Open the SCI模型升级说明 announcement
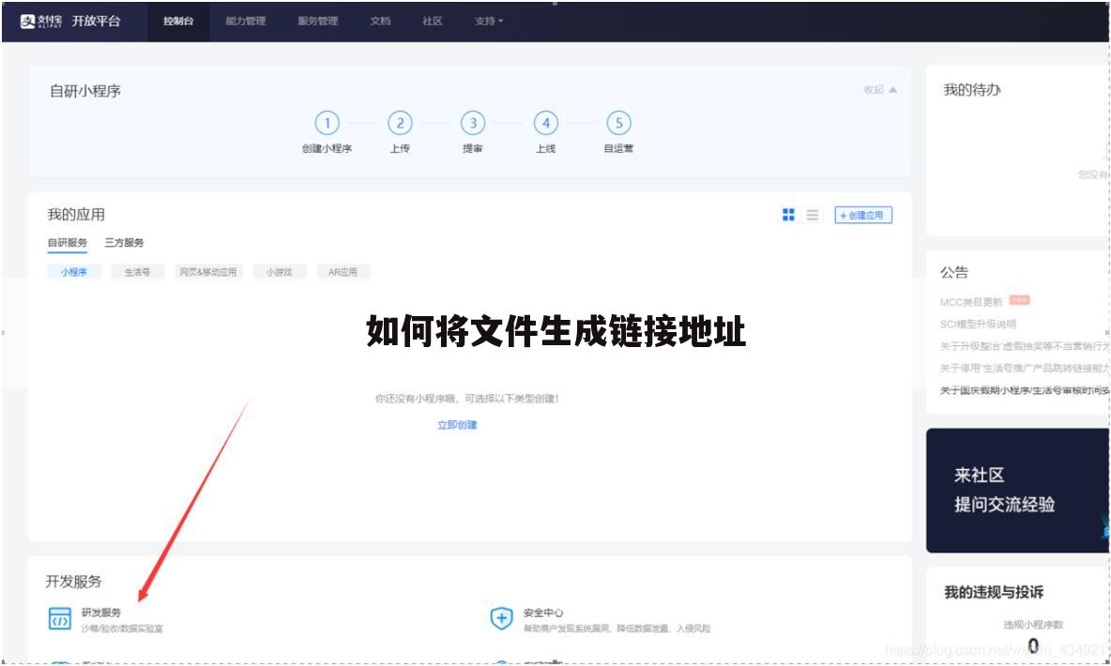1111x666 pixels. pos(978,324)
